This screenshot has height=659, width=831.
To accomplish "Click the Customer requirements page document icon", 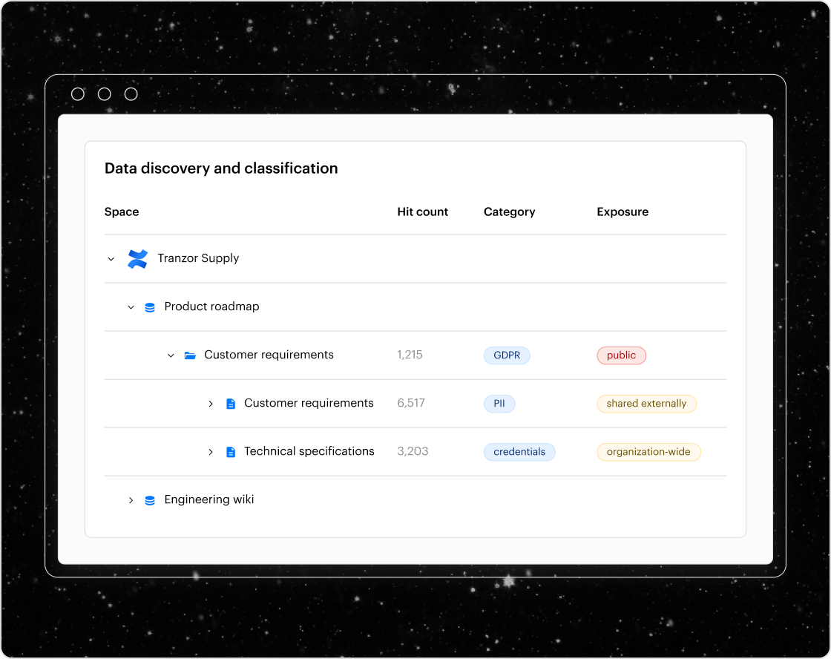I will coord(230,403).
